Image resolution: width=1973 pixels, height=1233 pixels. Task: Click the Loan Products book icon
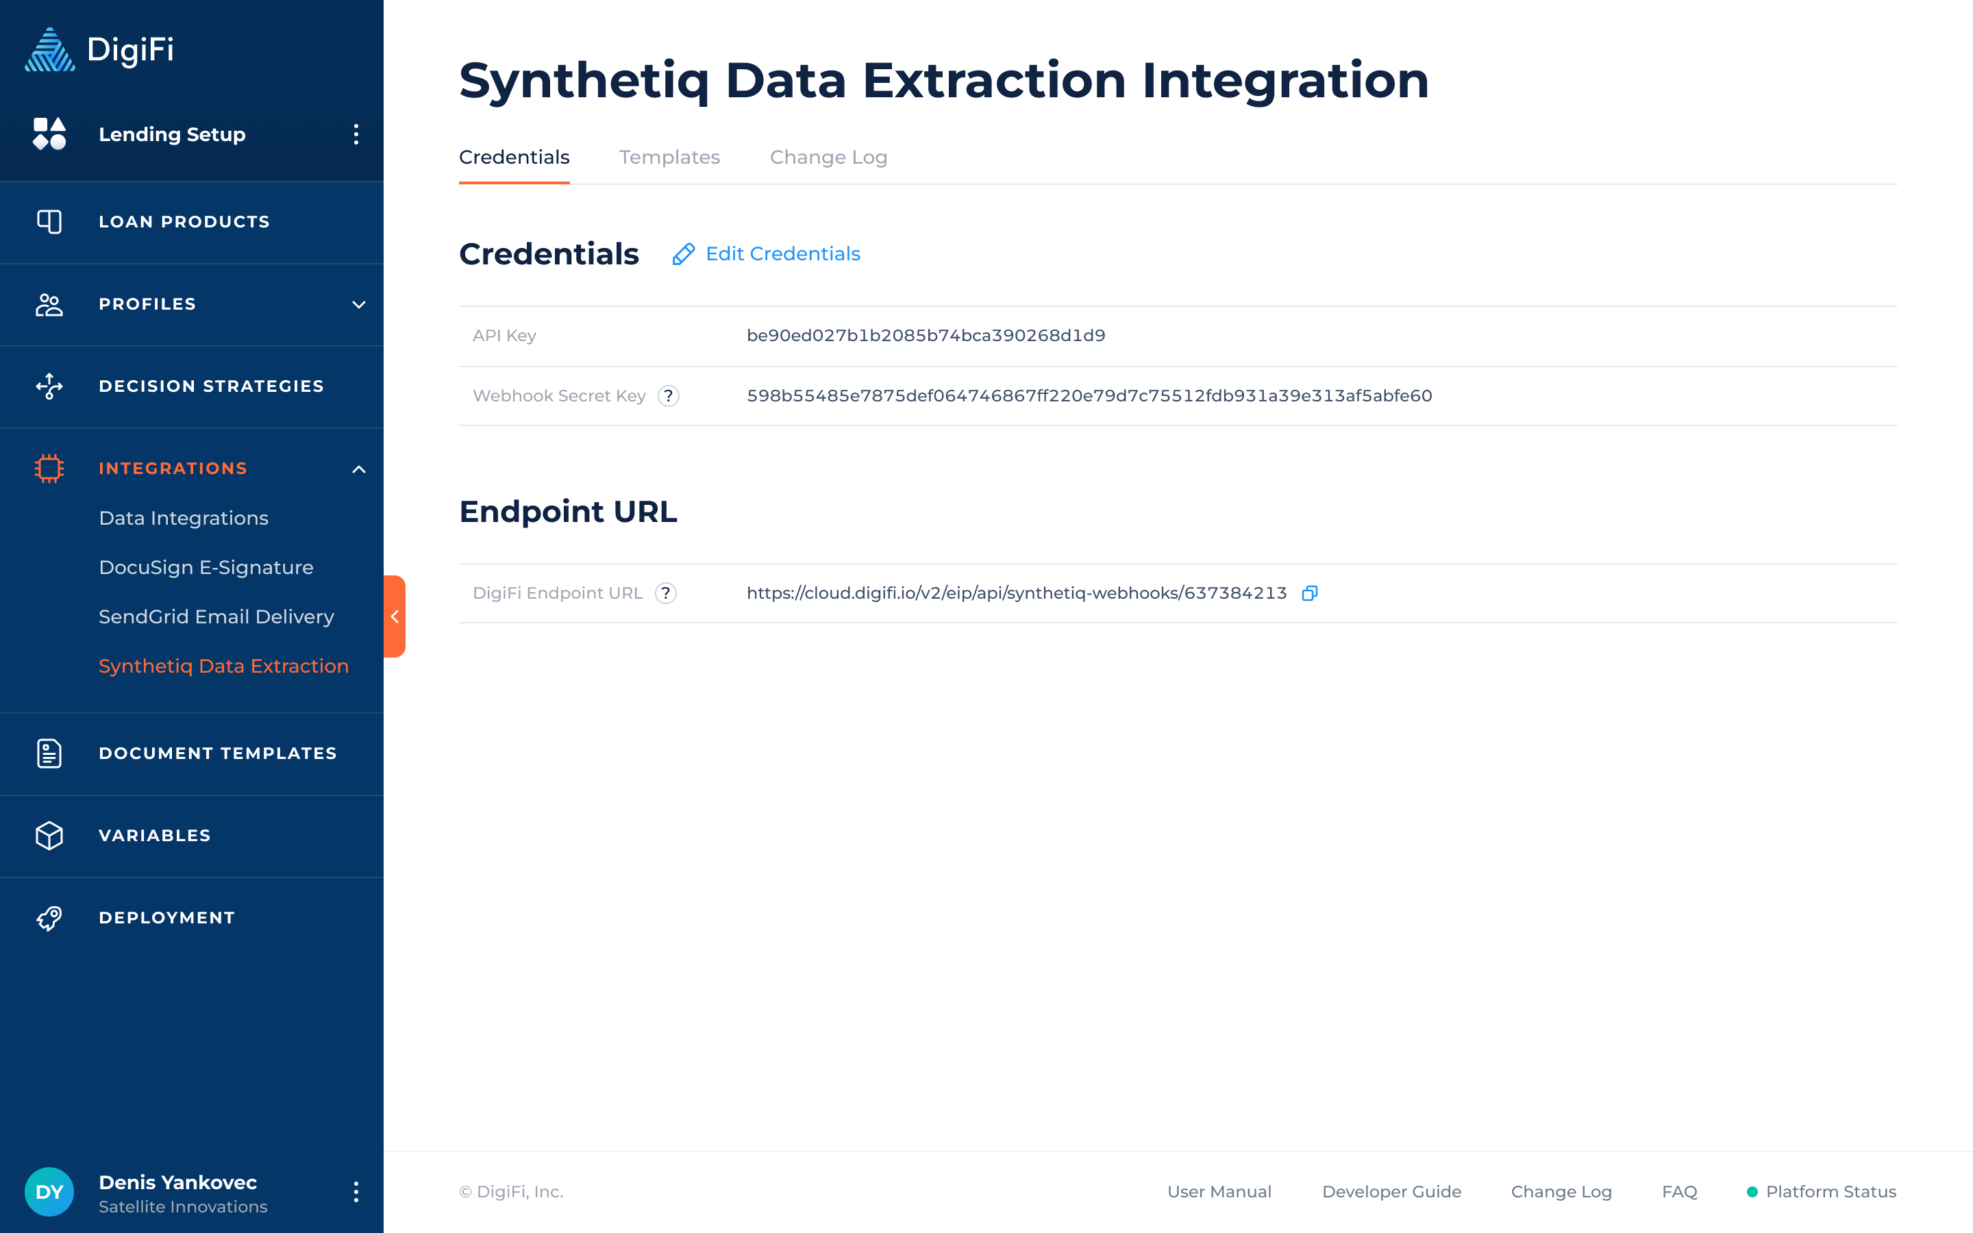point(49,222)
